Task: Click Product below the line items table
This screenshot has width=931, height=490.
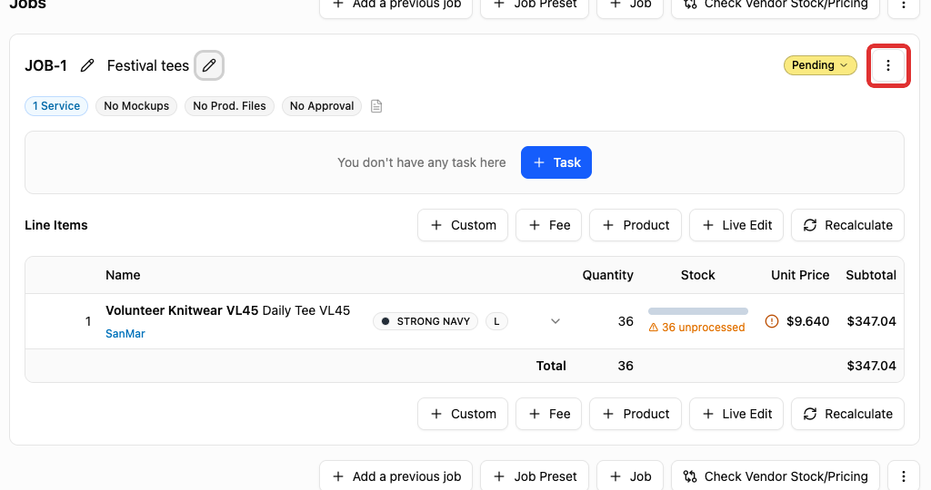Action: tap(636, 414)
